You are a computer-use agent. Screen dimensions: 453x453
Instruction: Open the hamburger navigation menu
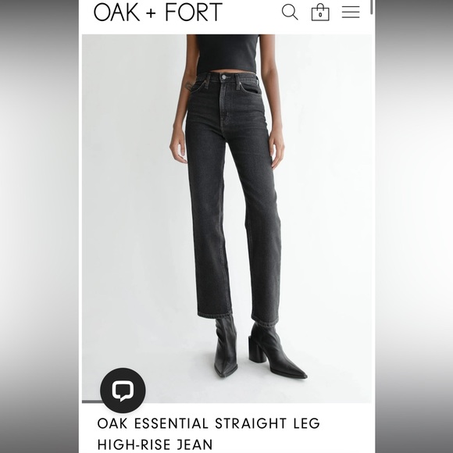(x=351, y=12)
